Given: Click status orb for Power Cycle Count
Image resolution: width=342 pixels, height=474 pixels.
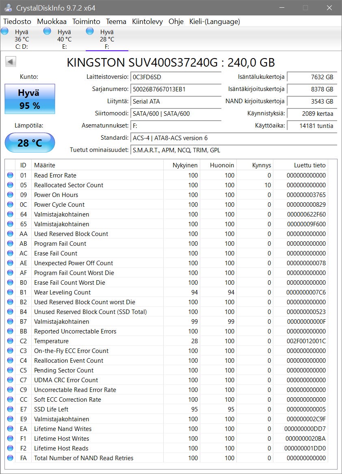Looking at the screenshot, I should (10, 204).
